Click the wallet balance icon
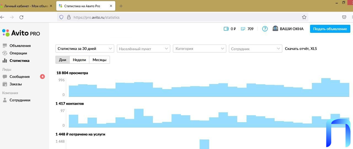Image resolution: width=353 pixels, height=149 pixels. [x=226, y=29]
